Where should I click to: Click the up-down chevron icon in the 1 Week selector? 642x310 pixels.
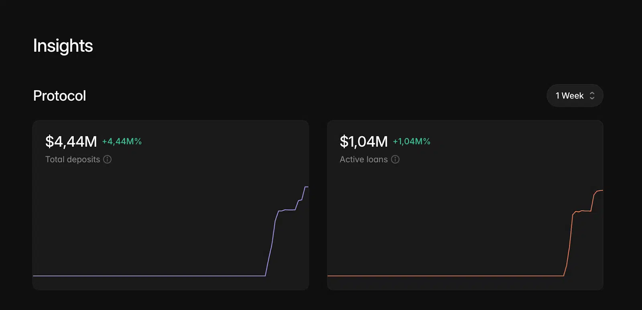(x=592, y=96)
